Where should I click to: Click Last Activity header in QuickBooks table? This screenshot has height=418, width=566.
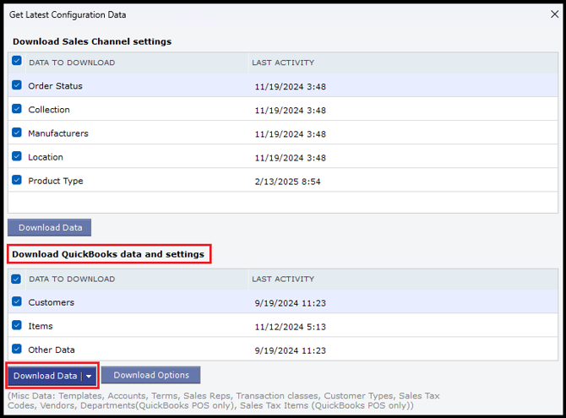coord(282,280)
